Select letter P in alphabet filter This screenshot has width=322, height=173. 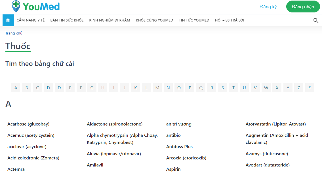point(190,88)
